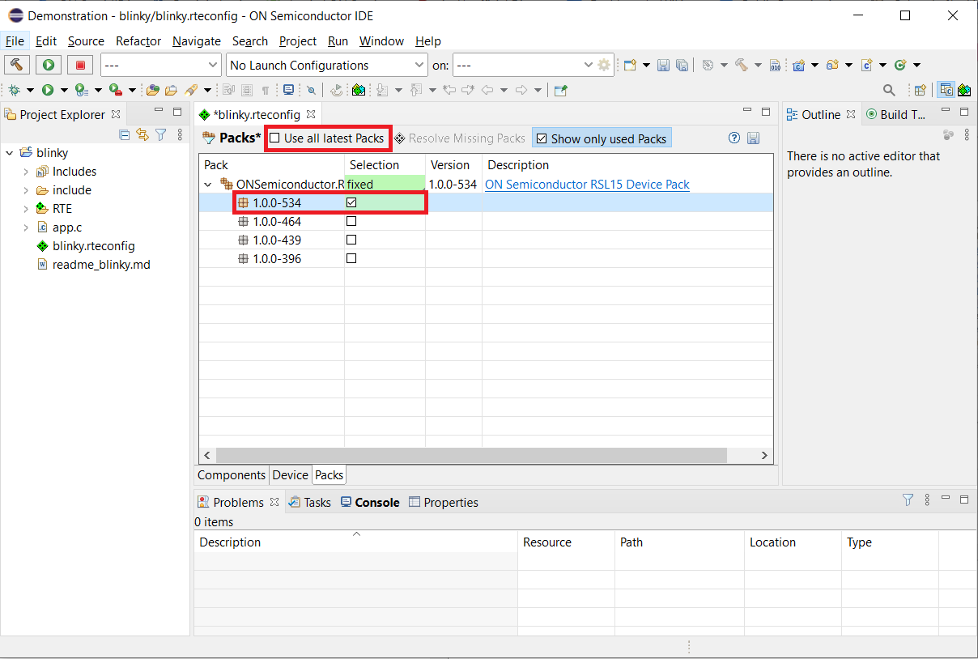Image resolution: width=978 pixels, height=659 pixels.
Task: Uncheck Show only used Packs
Action: 542,138
